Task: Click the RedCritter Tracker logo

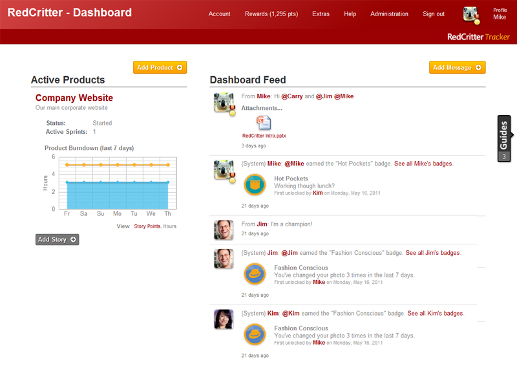Action: pos(478,37)
